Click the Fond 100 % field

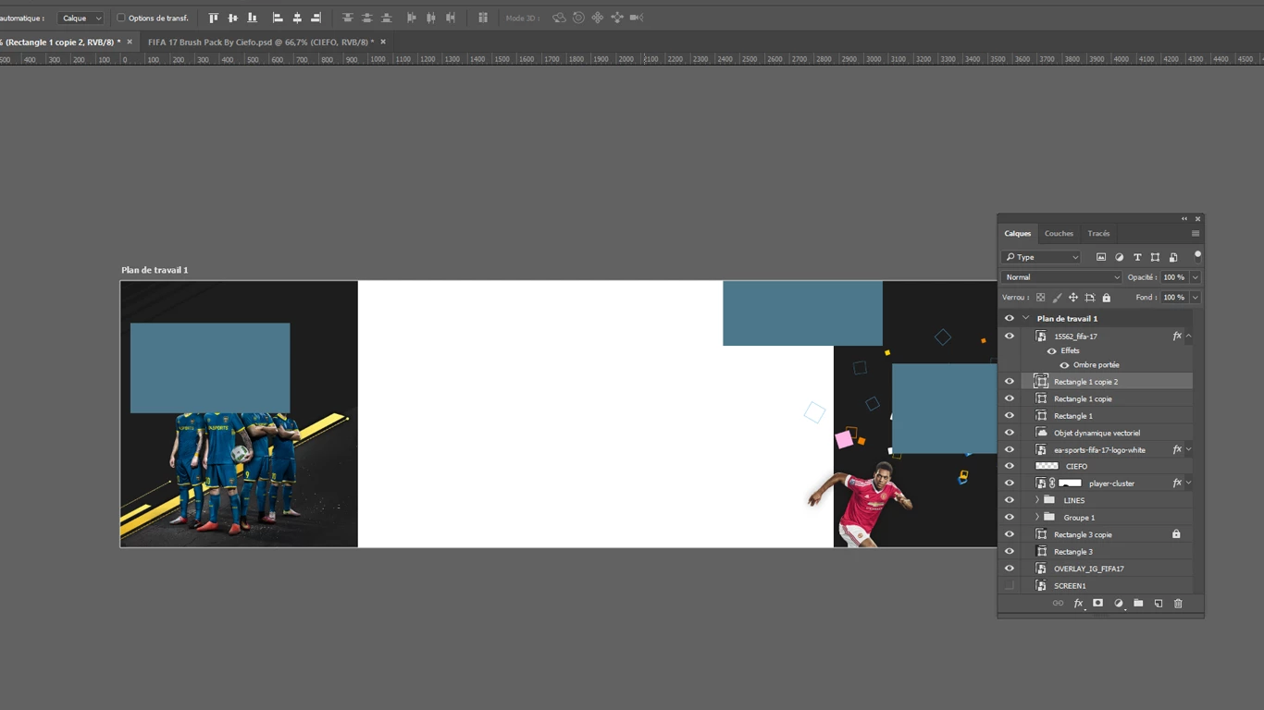tap(1174, 298)
